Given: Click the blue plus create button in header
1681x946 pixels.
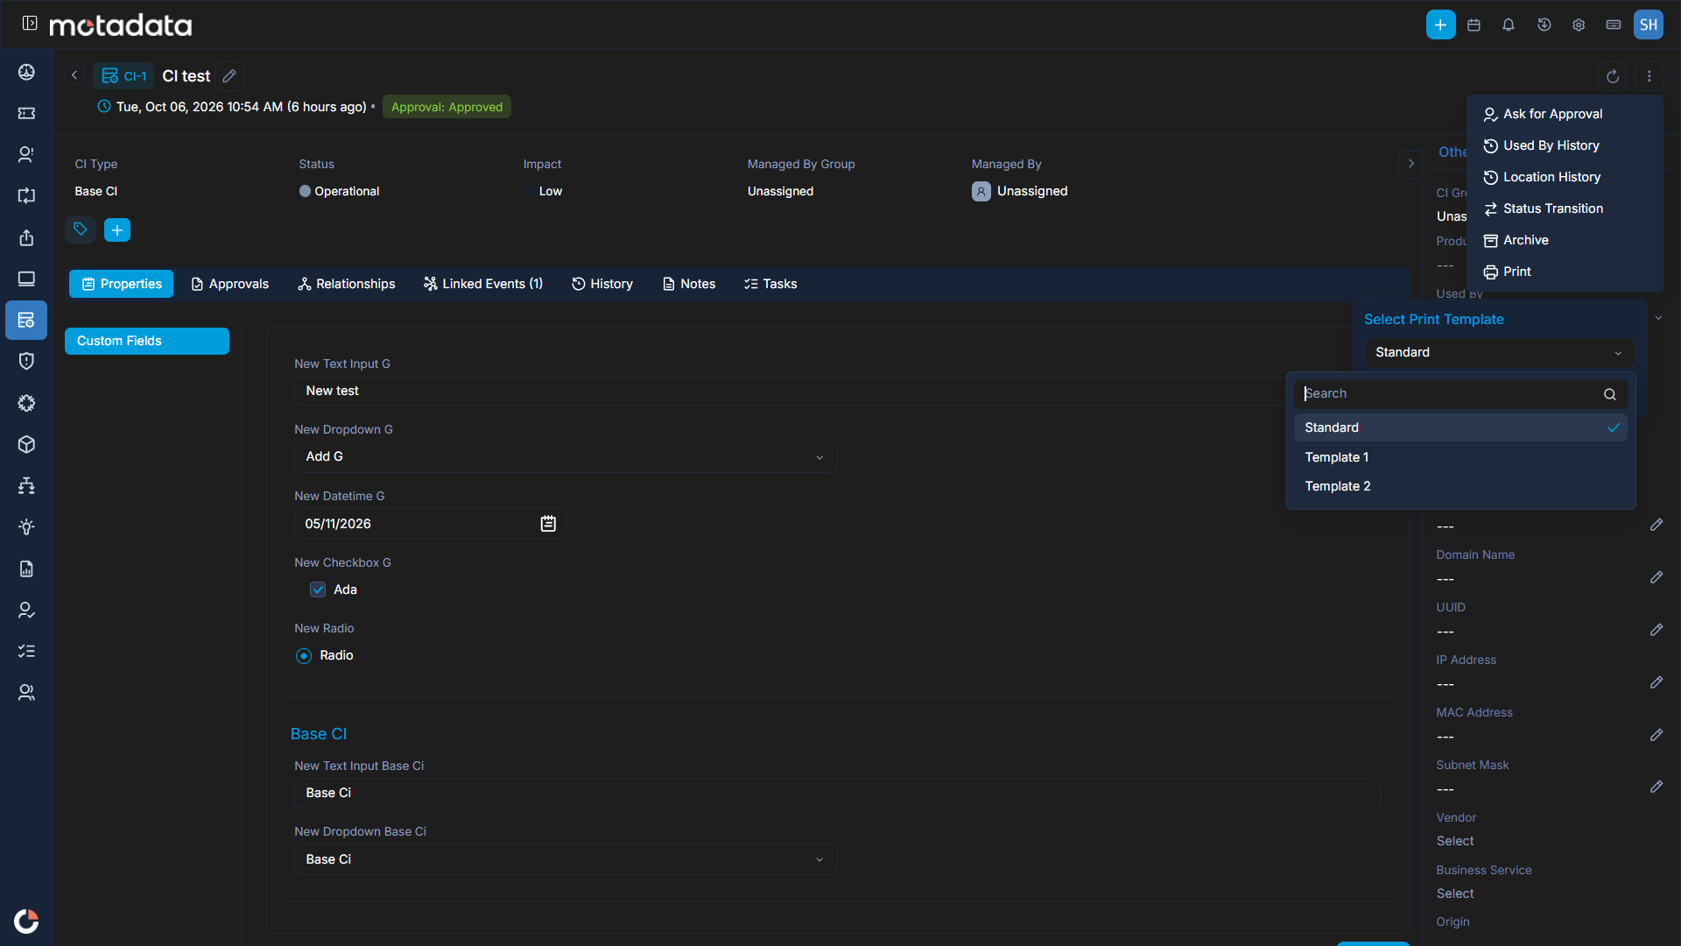Looking at the screenshot, I should 1440,25.
